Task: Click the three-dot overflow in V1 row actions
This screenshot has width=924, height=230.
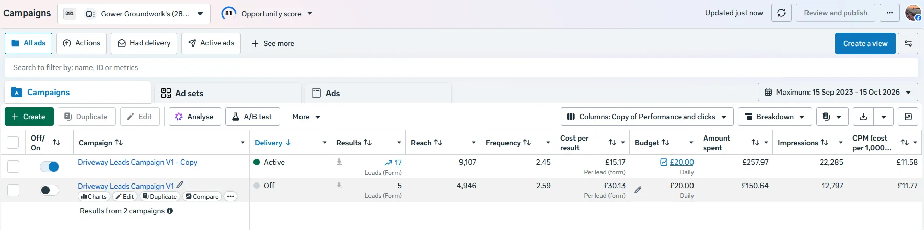Action: tap(230, 196)
